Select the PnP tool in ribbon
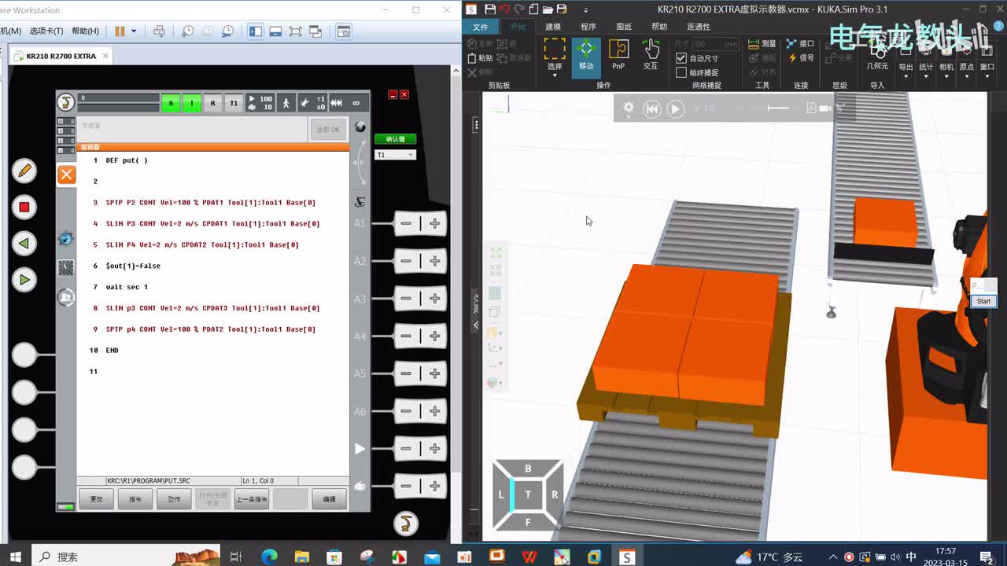The image size is (1007, 566). click(618, 54)
